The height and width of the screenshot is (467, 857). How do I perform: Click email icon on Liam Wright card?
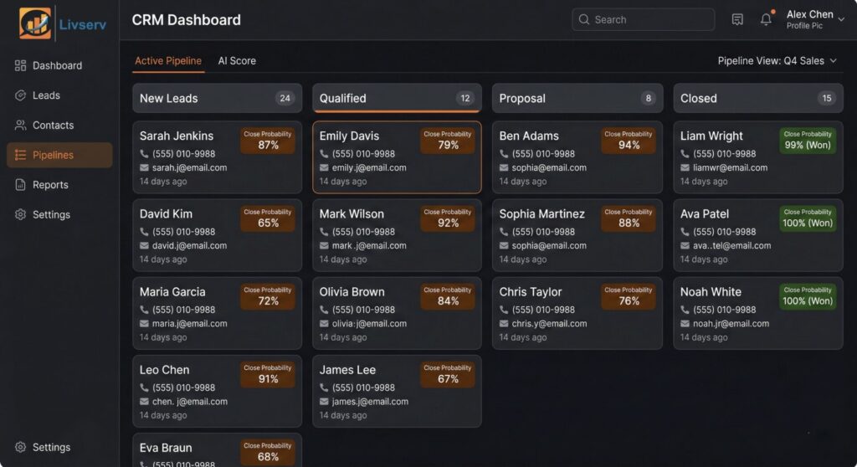pos(685,167)
